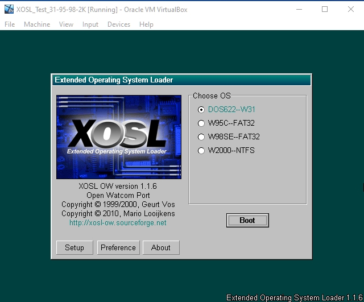Open the Input menu

(90, 24)
